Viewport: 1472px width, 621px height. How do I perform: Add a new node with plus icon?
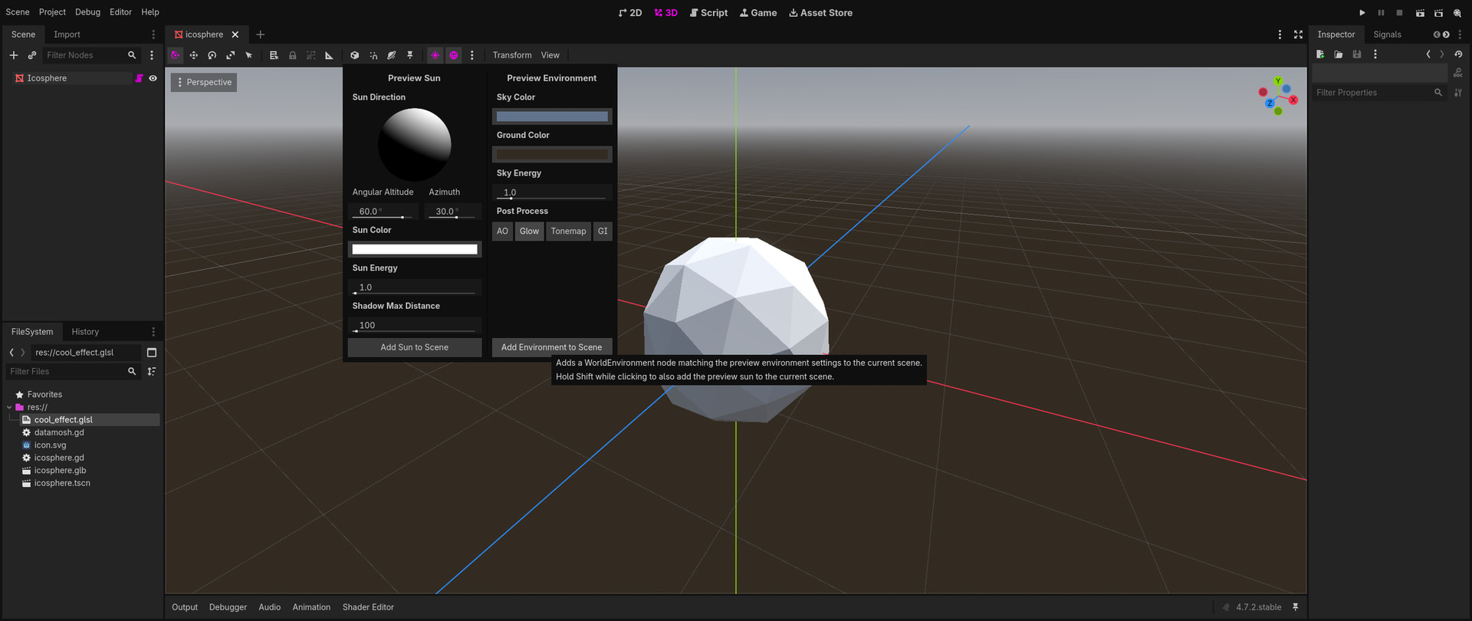pos(14,55)
